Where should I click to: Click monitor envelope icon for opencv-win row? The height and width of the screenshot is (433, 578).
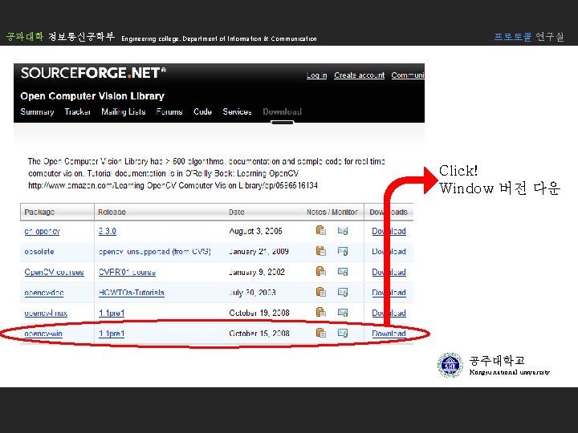(343, 334)
